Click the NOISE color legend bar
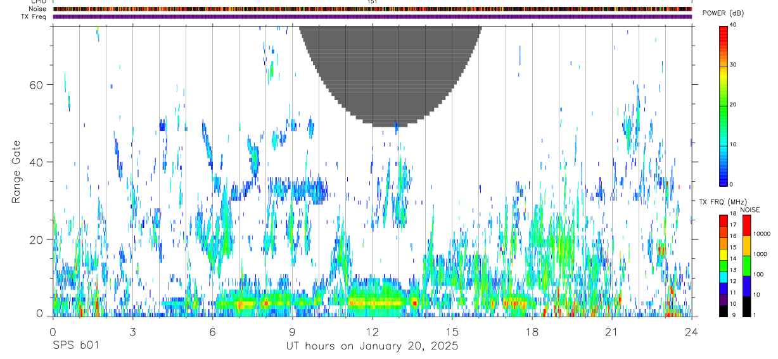 [746, 265]
